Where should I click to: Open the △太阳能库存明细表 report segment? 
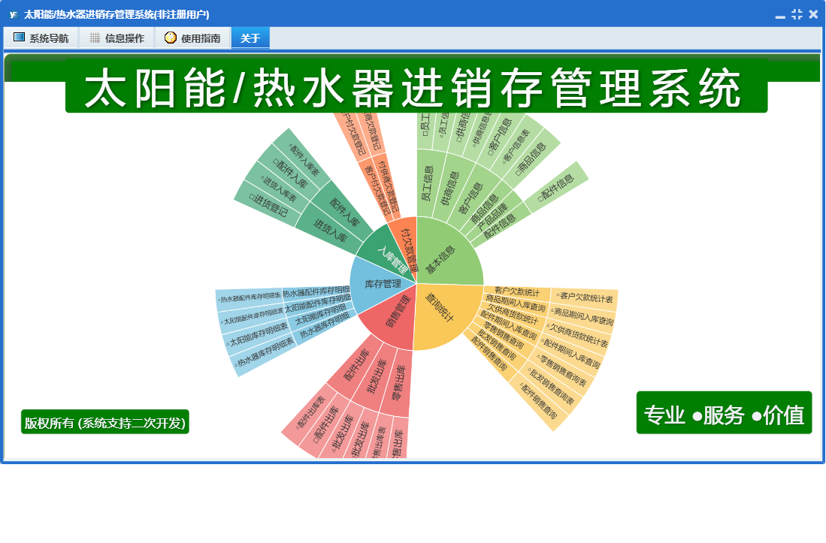258,335
